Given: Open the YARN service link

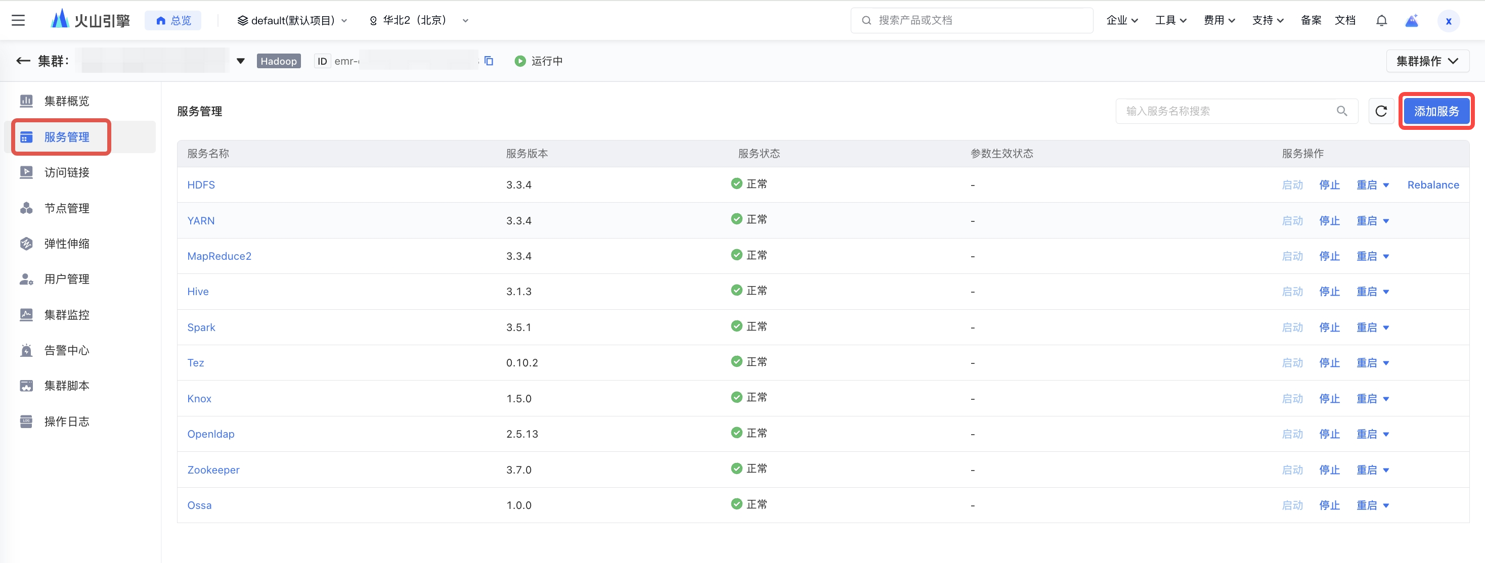Looking at the screenshot, I should [201, 221].
